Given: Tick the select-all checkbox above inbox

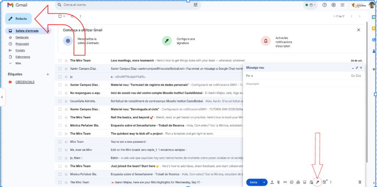Looking at the screenshot, I should (x=60, y=16).
